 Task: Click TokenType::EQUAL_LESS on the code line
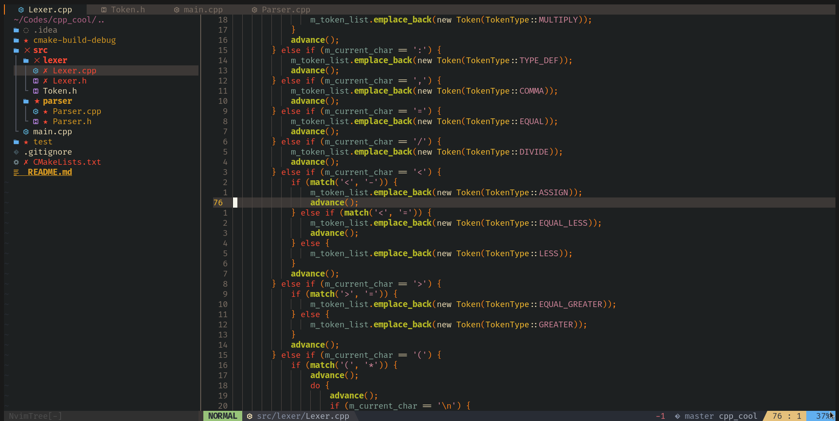tap(537, 223)
